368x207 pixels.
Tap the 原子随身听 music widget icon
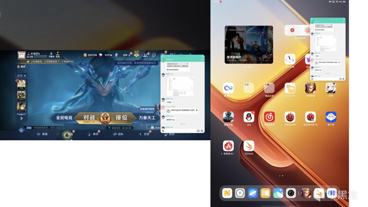click(x=292, y=30)
